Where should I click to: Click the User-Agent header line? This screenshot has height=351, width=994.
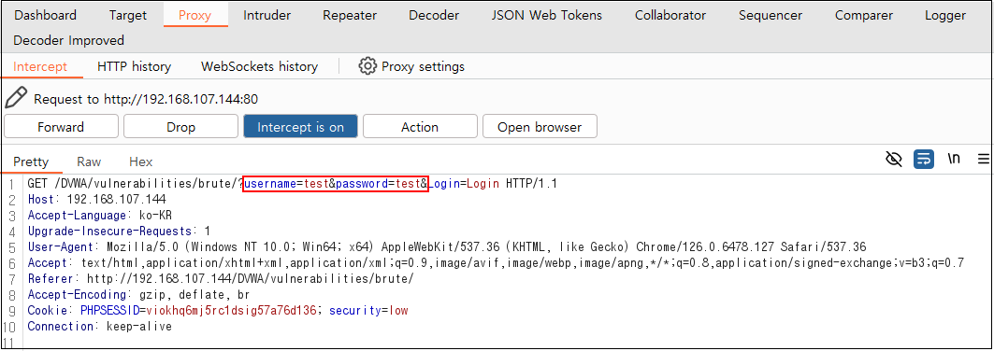click(447, 246)
